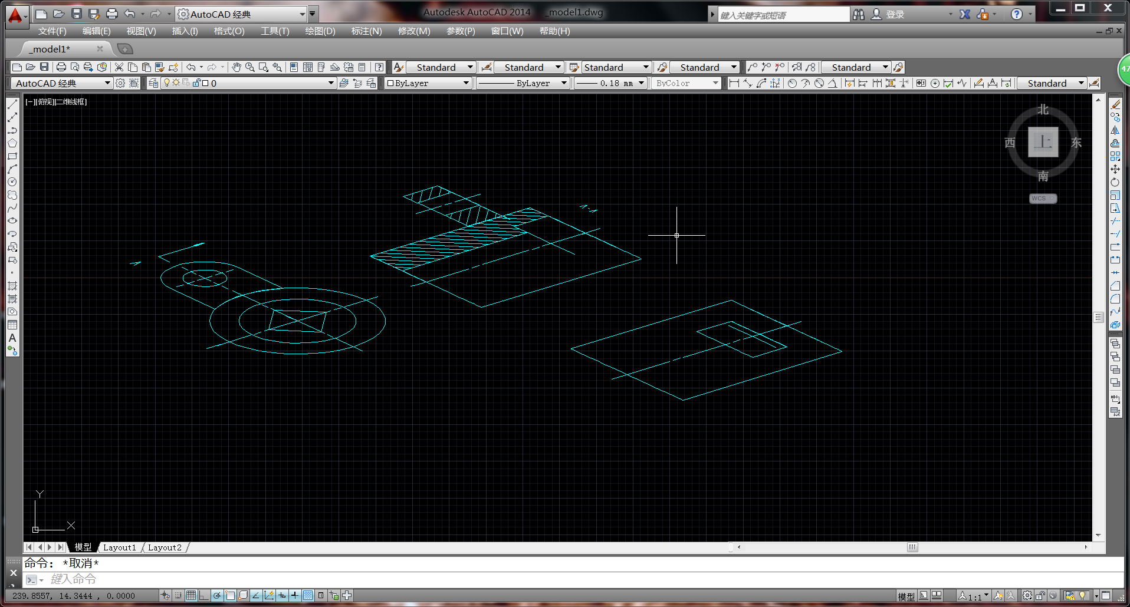Click the Help question mark toolbar icon
The height and width of the screenshot is (607, 1130).
pos(379,67)
